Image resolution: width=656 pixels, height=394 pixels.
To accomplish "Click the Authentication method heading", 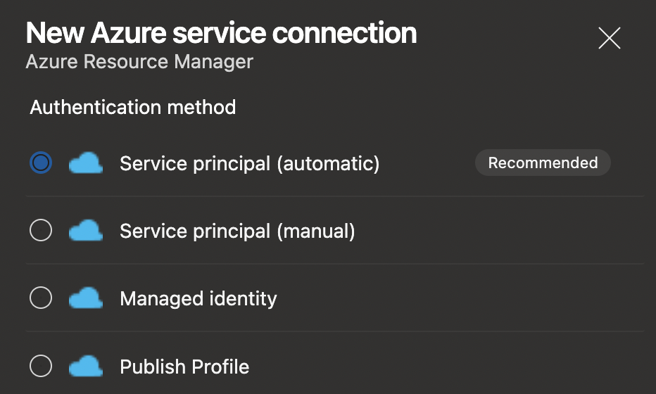I will [132, 108].
